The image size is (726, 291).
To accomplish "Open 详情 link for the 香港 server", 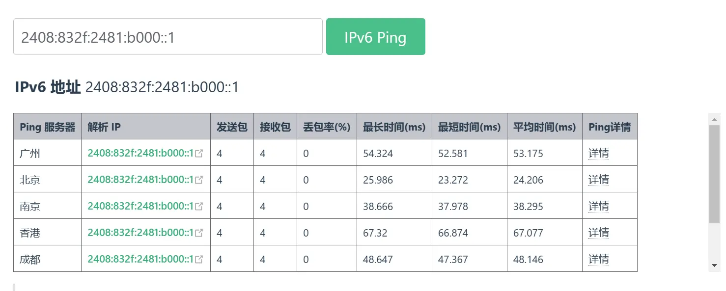I will pyautogui.click(x=598, y=232).
